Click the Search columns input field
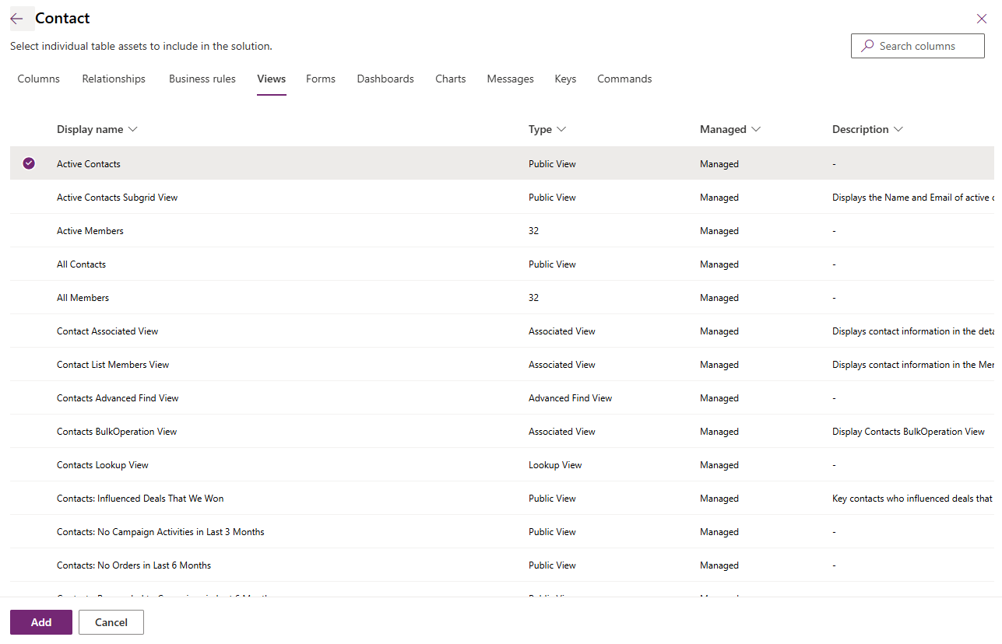Screen dimensions: 1002x644 [x=919, y=46]
